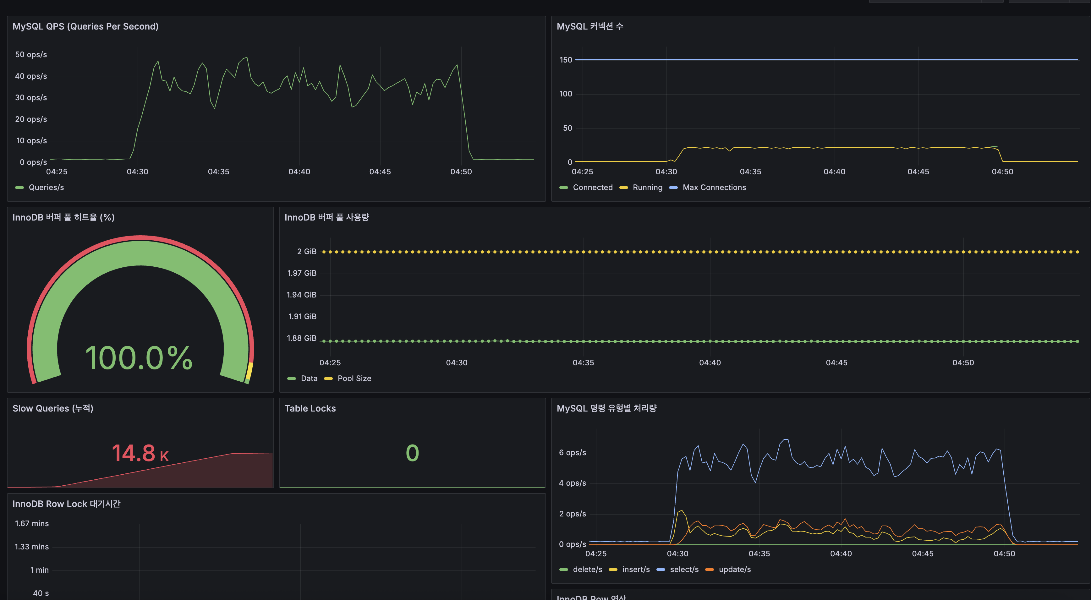Open Slow Queries (누적) panel header menu

[53, 408]
